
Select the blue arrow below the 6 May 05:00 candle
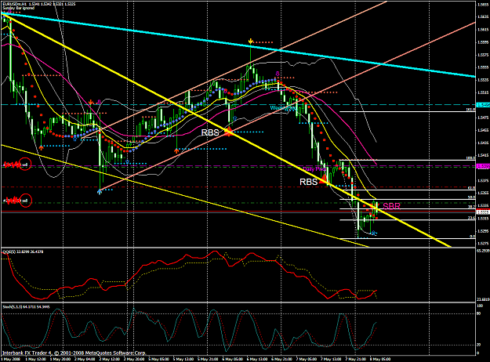click(x=235, y=118)
